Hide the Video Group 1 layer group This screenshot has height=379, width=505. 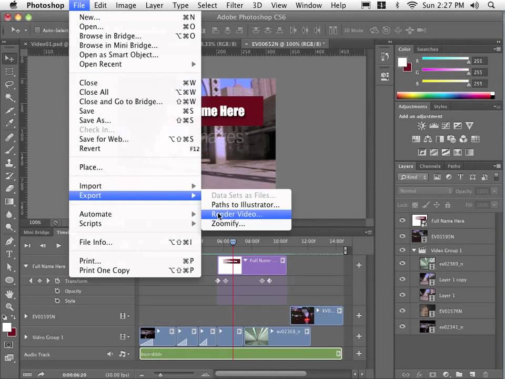point(402,250)
